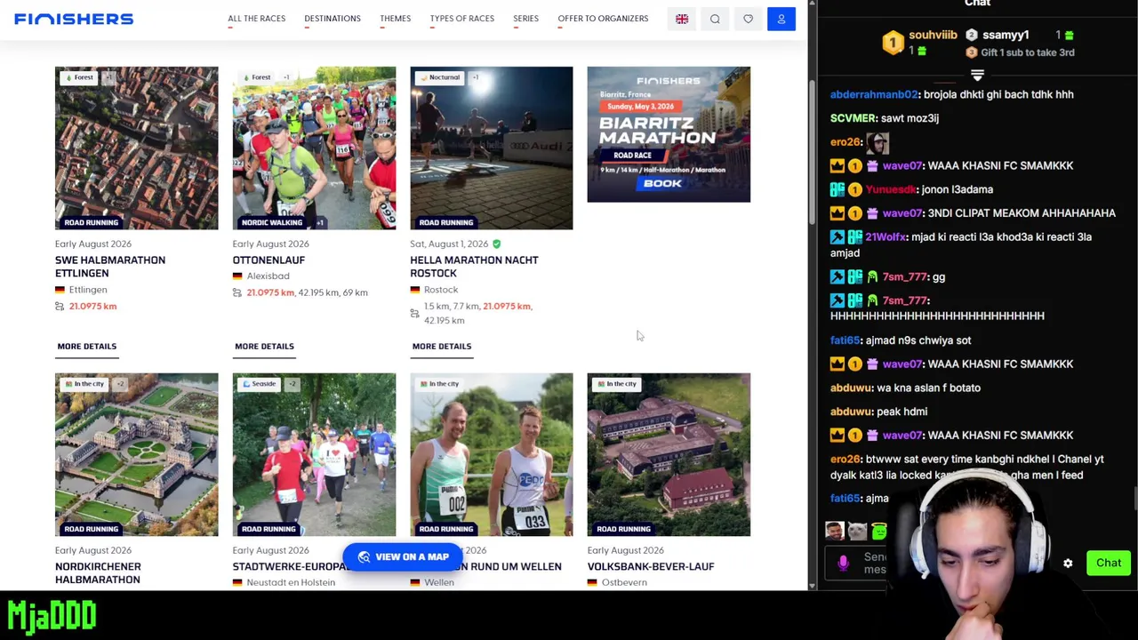Open the user account icon

pos(781,19)
